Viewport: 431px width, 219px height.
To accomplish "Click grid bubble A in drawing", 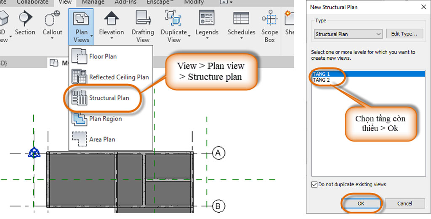I will [x=218, y=153].
